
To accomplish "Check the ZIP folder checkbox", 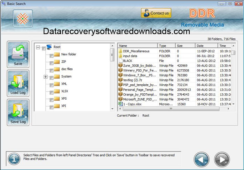I will (51, 63).
